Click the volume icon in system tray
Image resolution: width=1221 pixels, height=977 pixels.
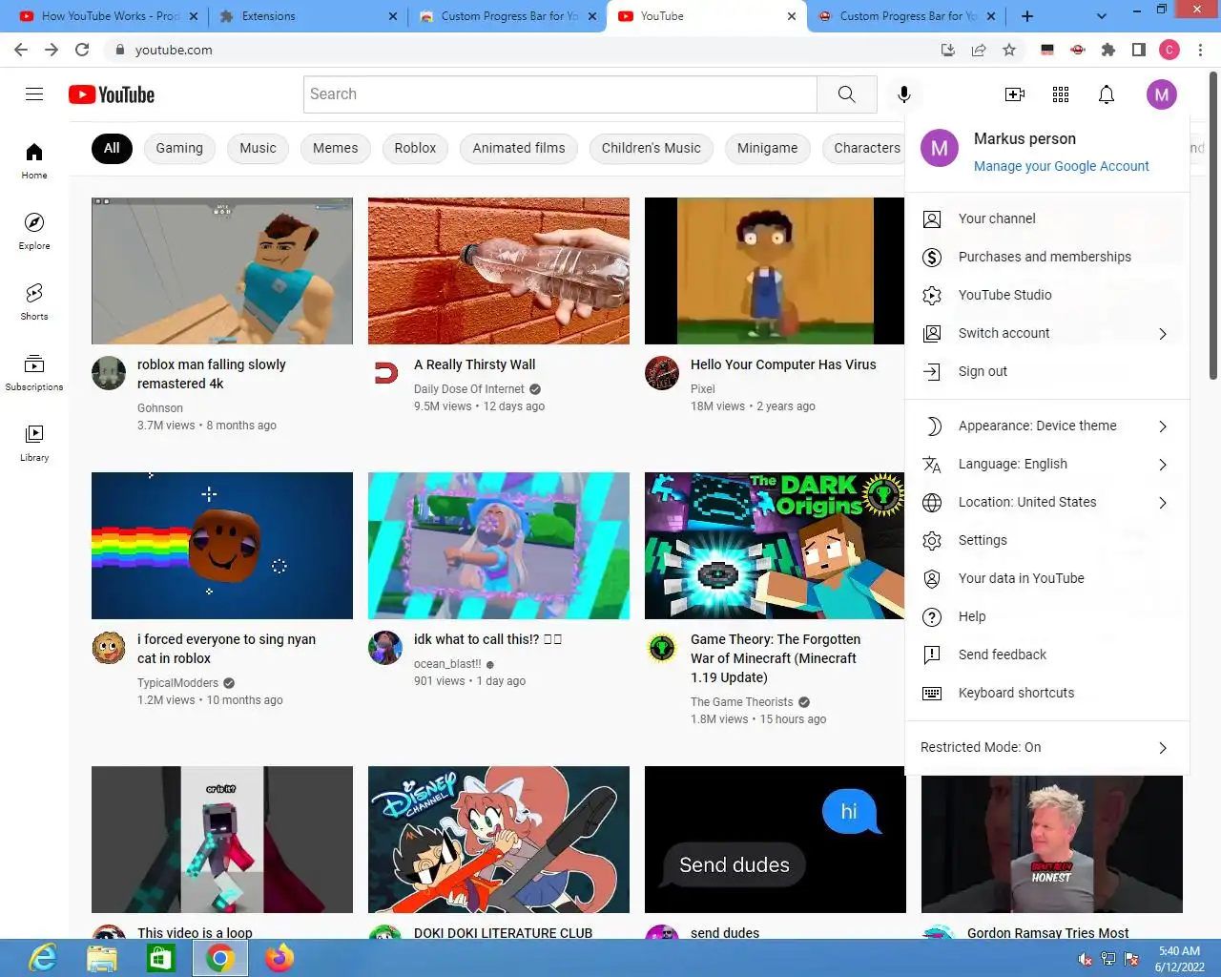pos(1086,959)
